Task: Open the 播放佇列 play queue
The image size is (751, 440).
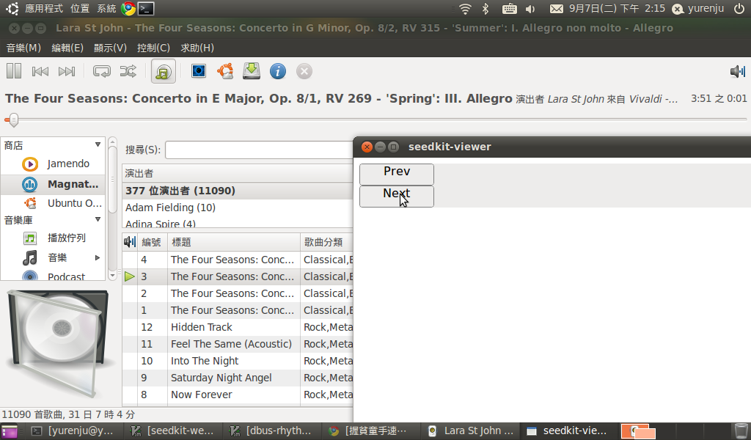Action: 53,238
